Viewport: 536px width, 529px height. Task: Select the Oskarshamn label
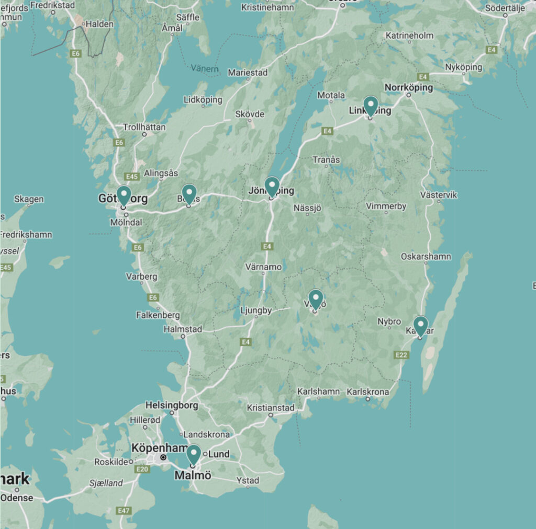tap(426, 257)
